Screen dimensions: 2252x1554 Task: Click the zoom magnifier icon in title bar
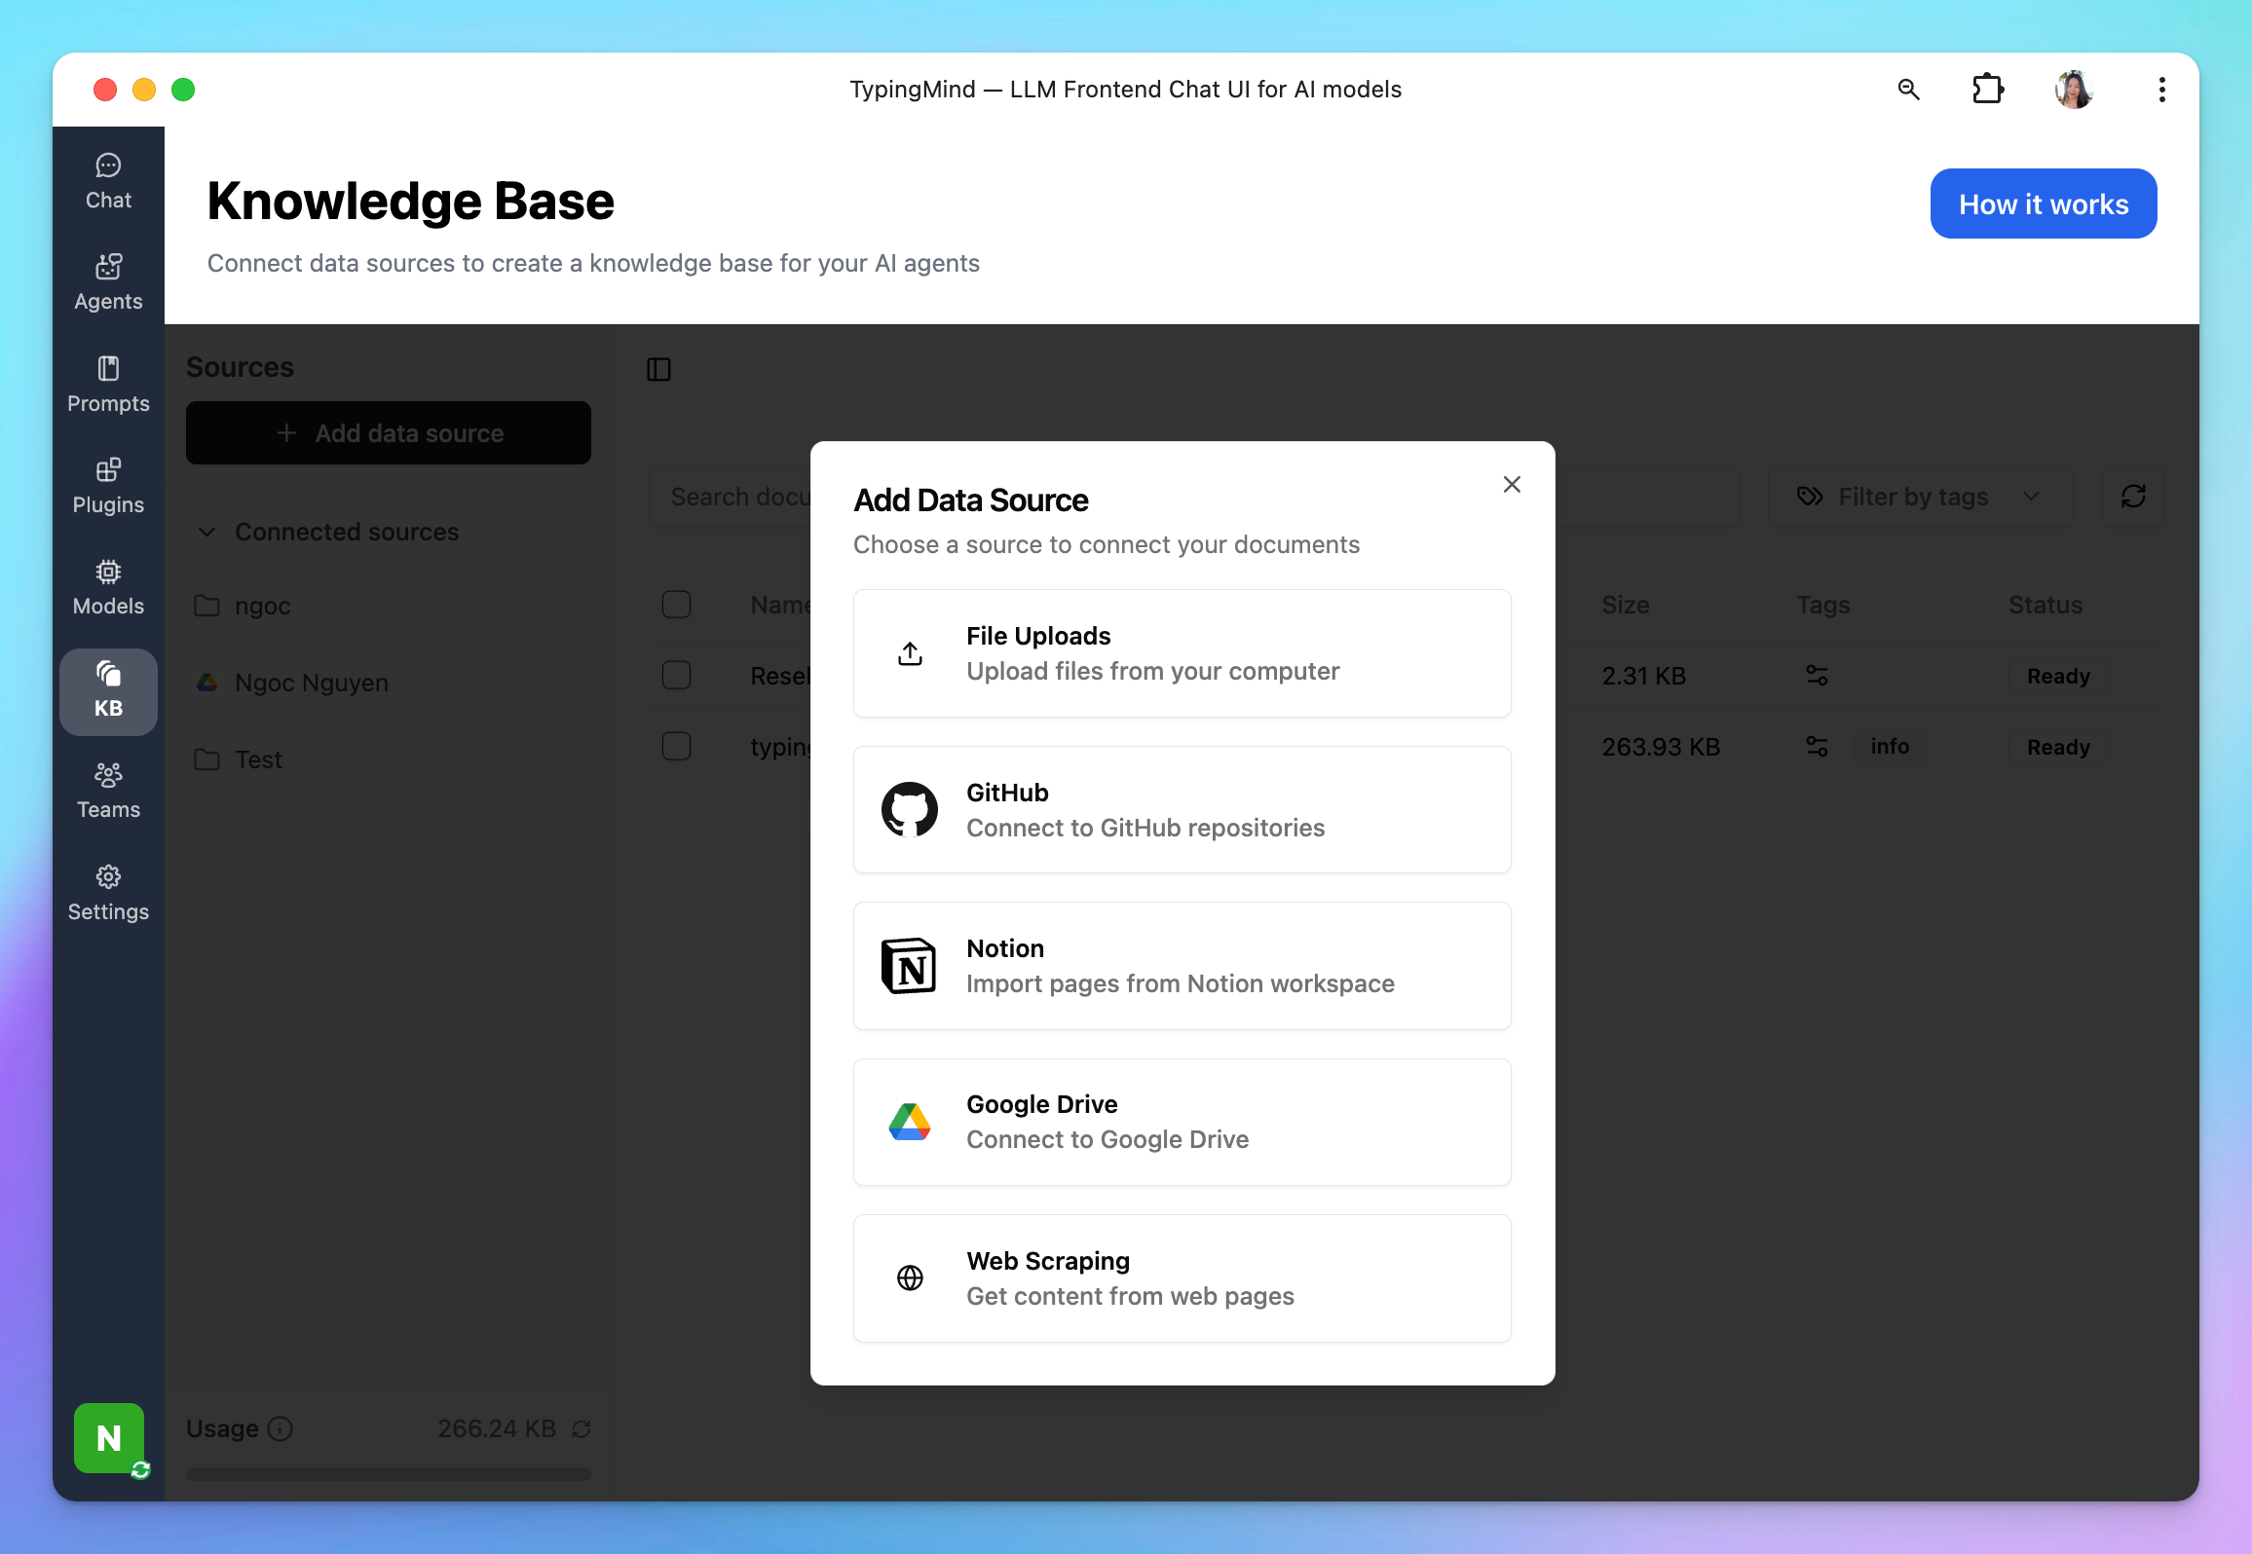(x=1908, y=90)
